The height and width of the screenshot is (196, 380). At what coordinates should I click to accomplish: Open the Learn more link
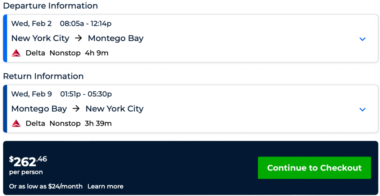click(105, 186)
